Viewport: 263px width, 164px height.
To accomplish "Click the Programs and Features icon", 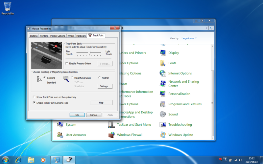I will [163, 104].
